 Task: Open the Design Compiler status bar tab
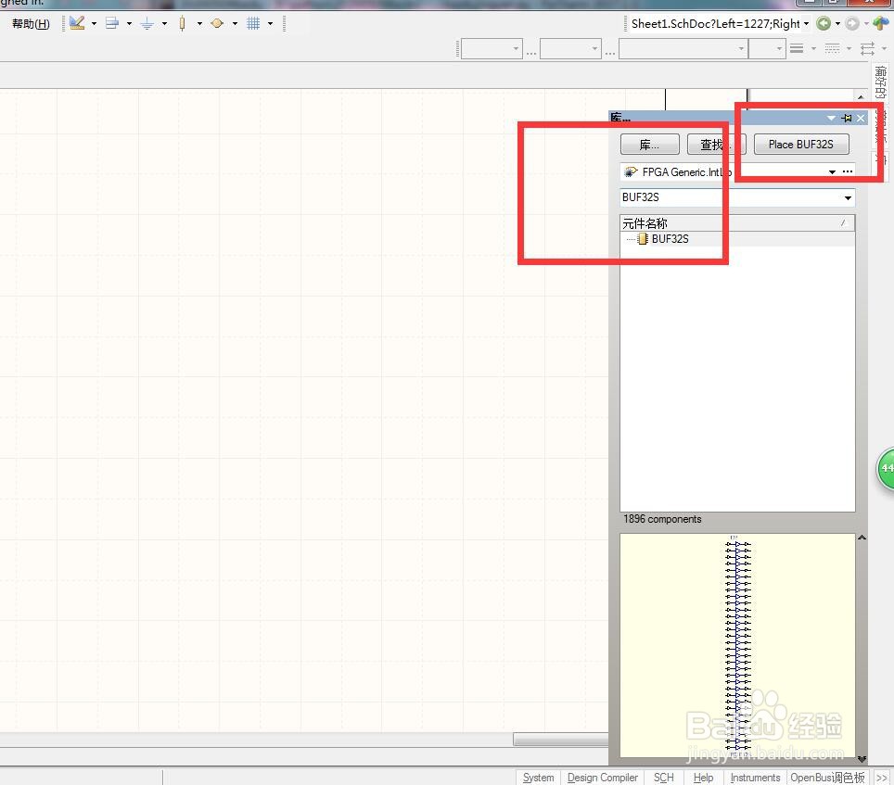pyautogui.click(x=603, y=777)
